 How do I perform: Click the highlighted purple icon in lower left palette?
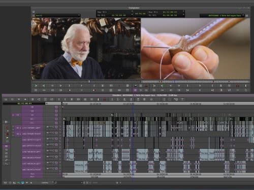pos(7,146)
